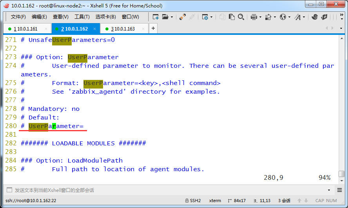Open the 工具(T) menu
Image resolution: width=348 pixels, height=208 pixels.
click(x=82, y=17)
